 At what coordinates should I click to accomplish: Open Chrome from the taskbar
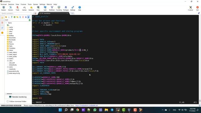click(78, 110)
